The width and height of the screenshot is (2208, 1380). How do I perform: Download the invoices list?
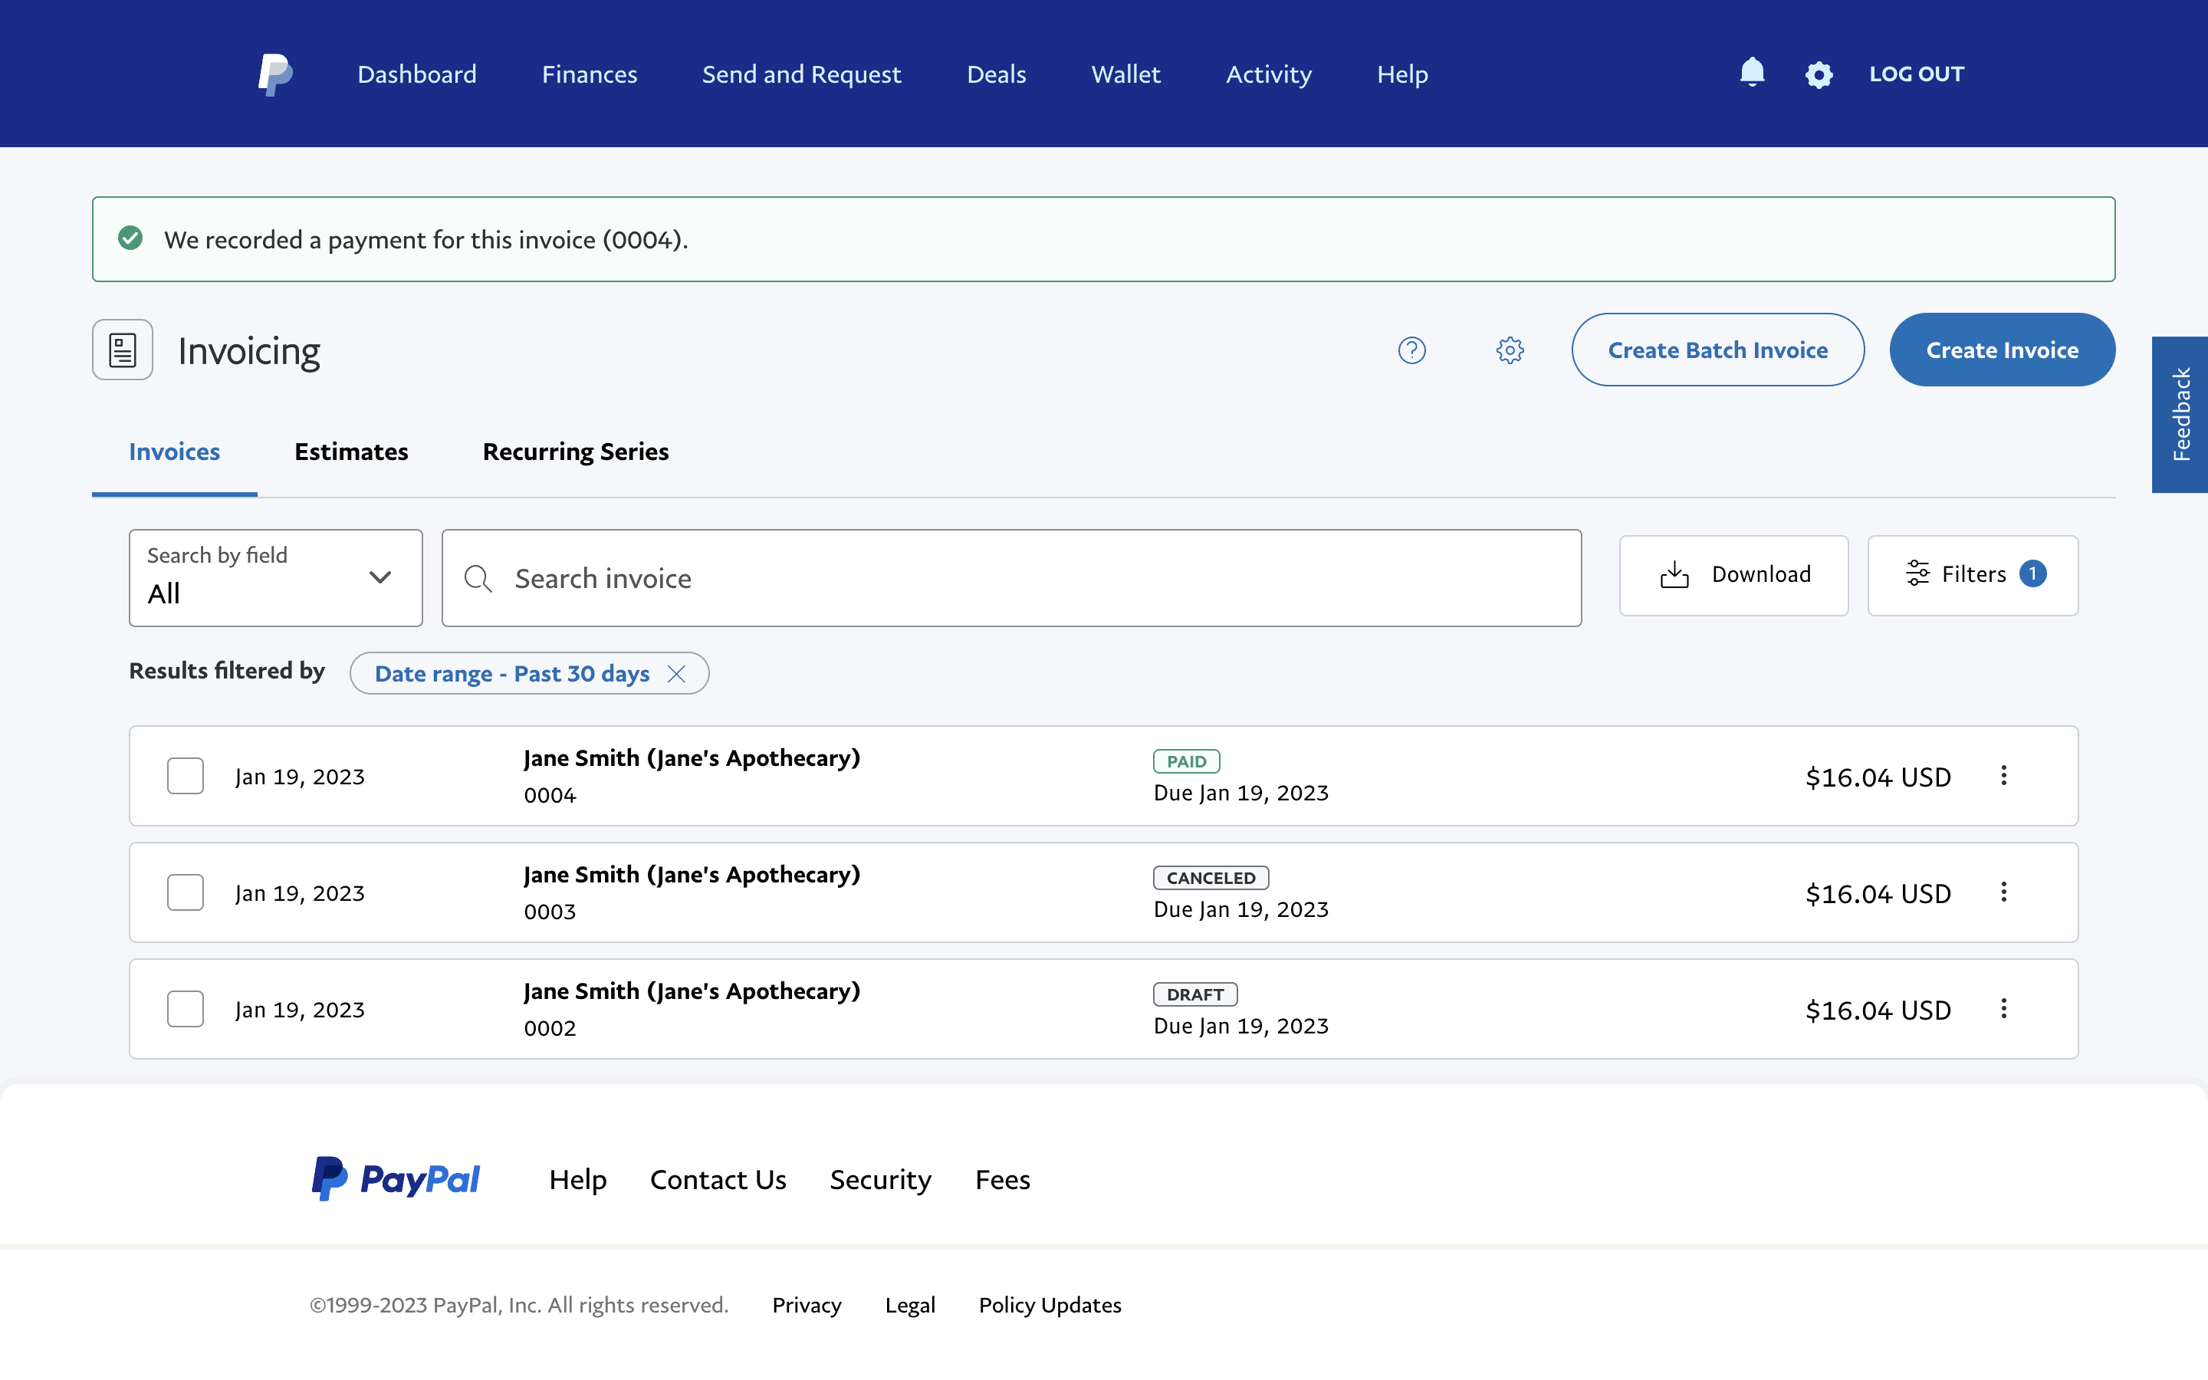(x=1733, y=575)
